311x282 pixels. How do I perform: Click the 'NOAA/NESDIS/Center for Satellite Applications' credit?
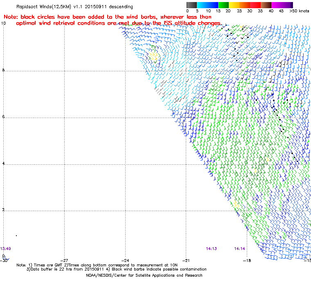pos(144,275)
